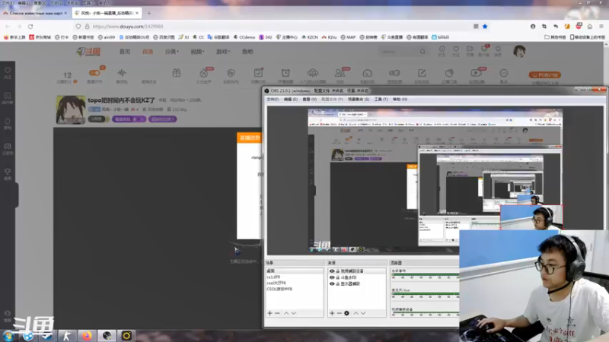This screenshot has width=609, height=342.
Task: Bookmark page with the star icon
Action: click(x=485, y=27)
